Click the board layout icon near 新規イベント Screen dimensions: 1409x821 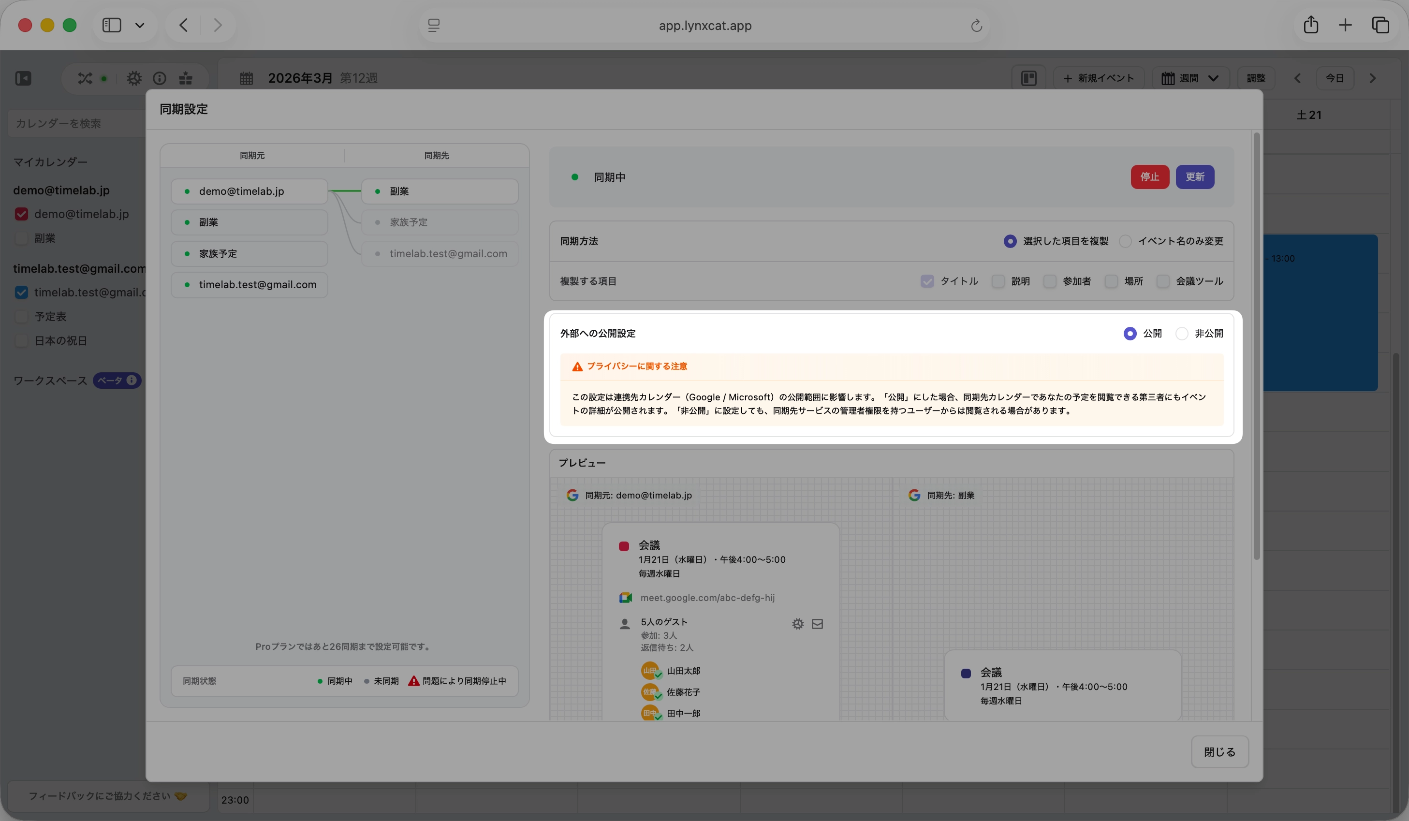tap(1029, 78)
